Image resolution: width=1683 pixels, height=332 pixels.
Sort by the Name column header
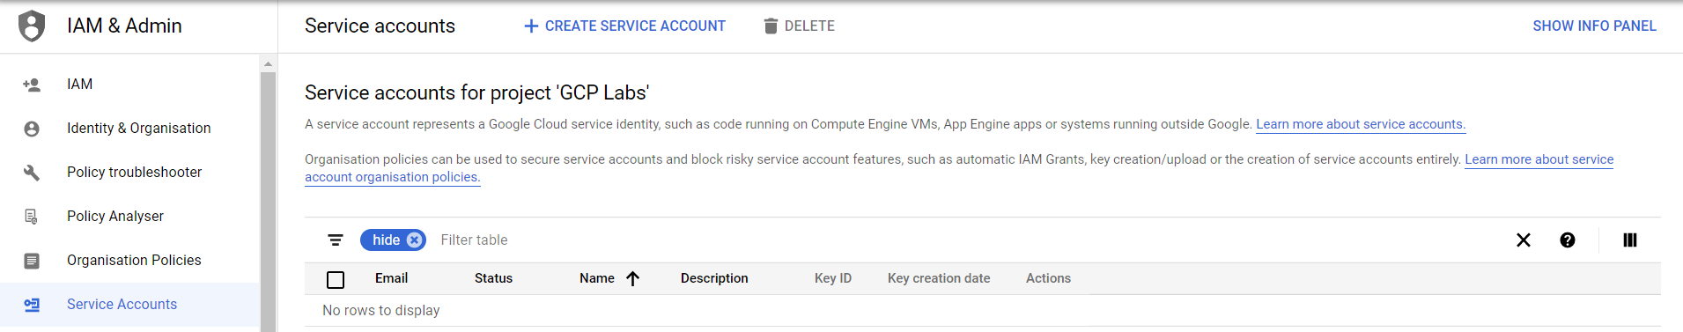597,278
